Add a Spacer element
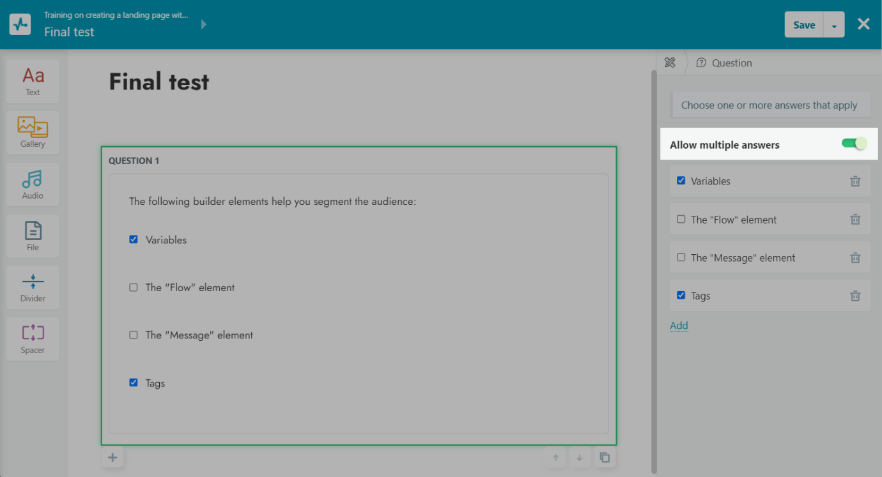The width and height of the screenshot is (882, 477). click(x=33, y=338)
